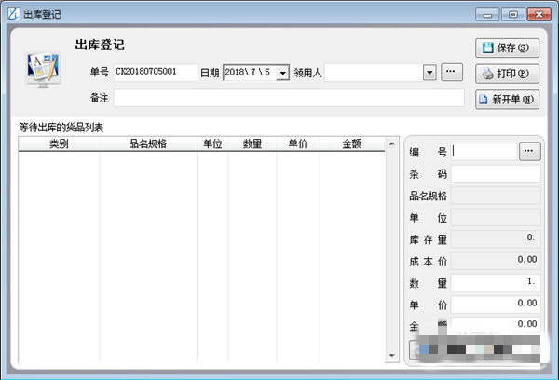559x380 pixels.
Task: Close the 出库登记 window
Action: [x=539, y=15]
